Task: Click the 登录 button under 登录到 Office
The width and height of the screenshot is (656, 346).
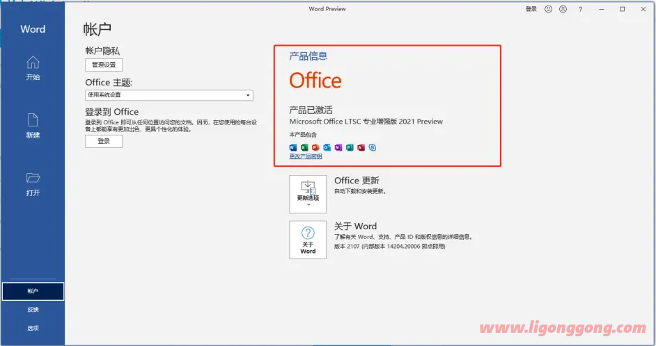Action: [104, 141]
